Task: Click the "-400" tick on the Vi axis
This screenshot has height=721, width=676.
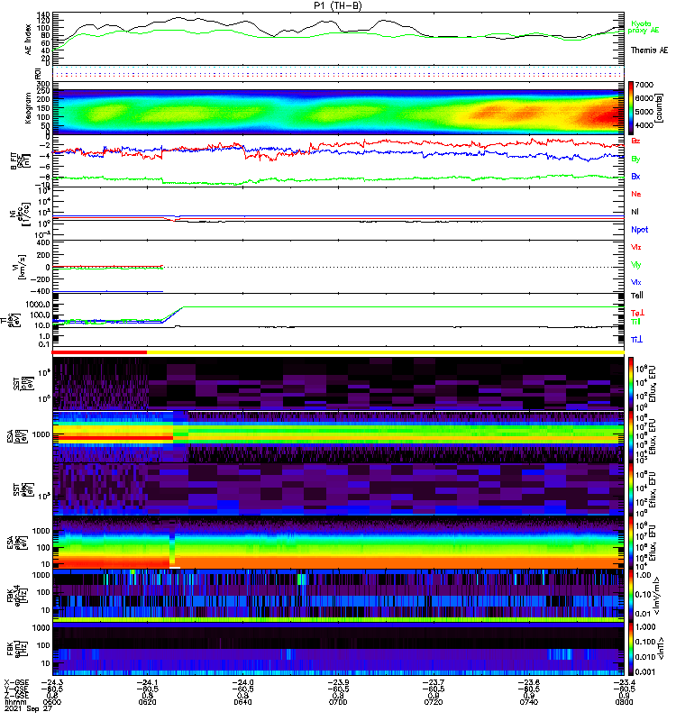Action: click(x=41, y=291)
